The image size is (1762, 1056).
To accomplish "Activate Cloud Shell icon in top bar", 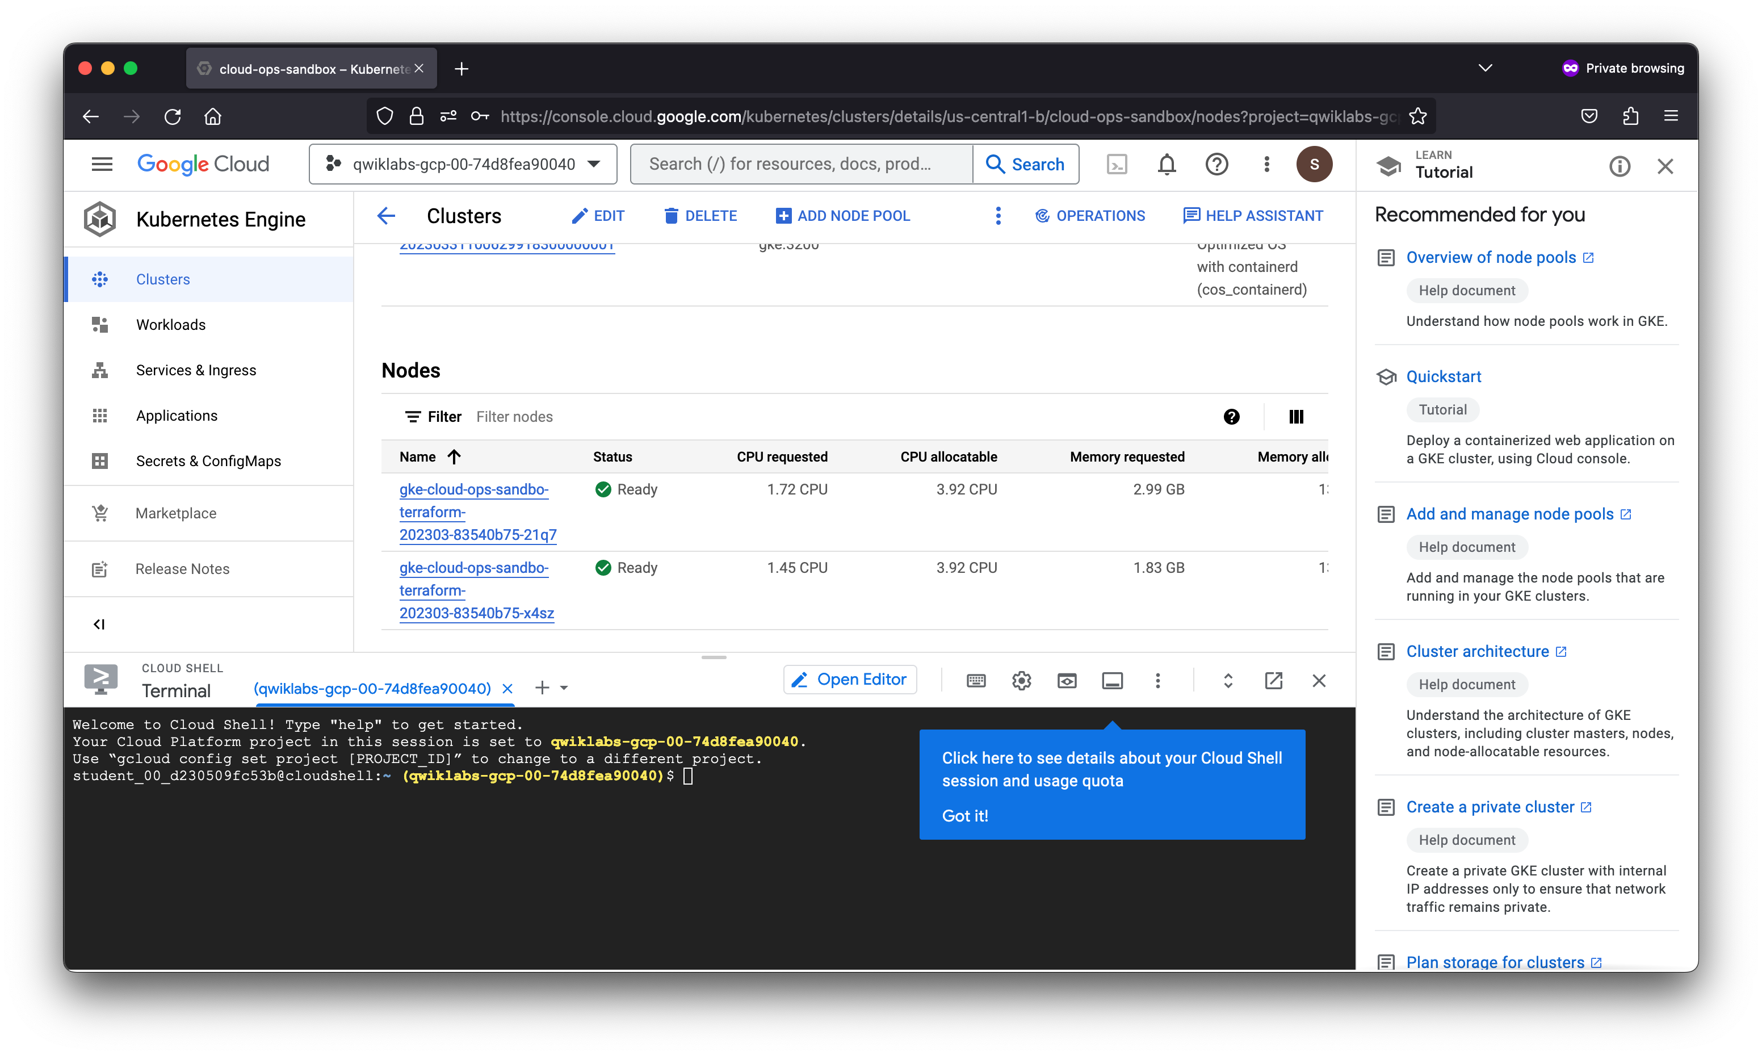I will [1116, 165].
